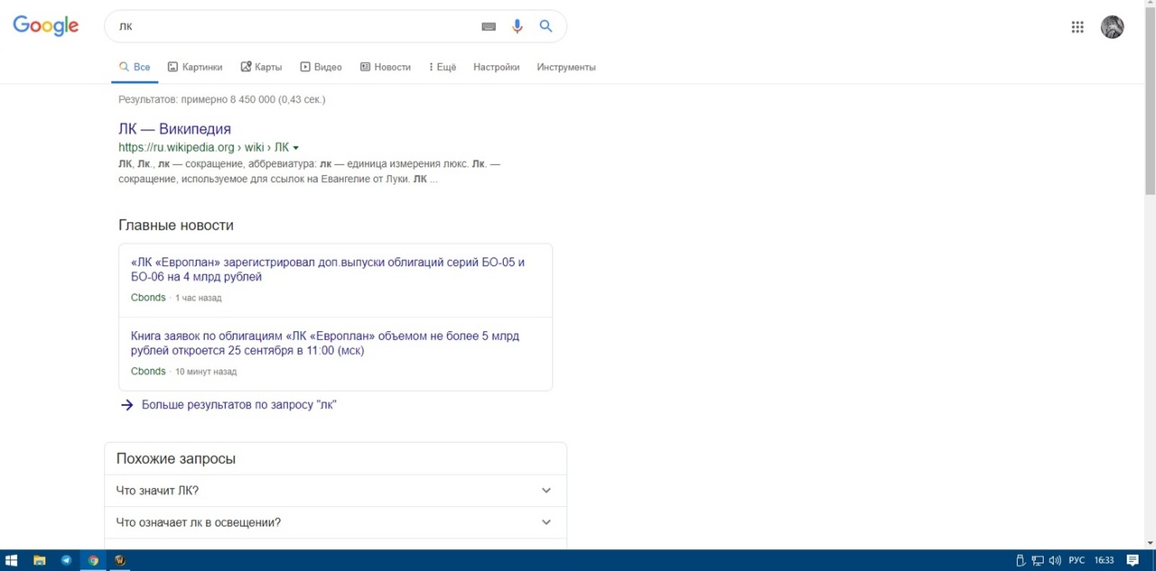Expand the Wikipedia result URL dropdown arrow
This screenshot has width=1156, height=571.
pos(295,147)
